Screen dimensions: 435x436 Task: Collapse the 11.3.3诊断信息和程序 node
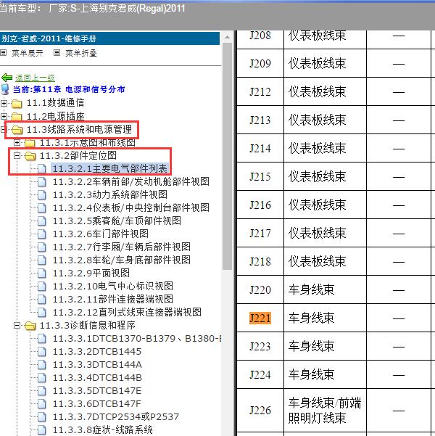17,325
